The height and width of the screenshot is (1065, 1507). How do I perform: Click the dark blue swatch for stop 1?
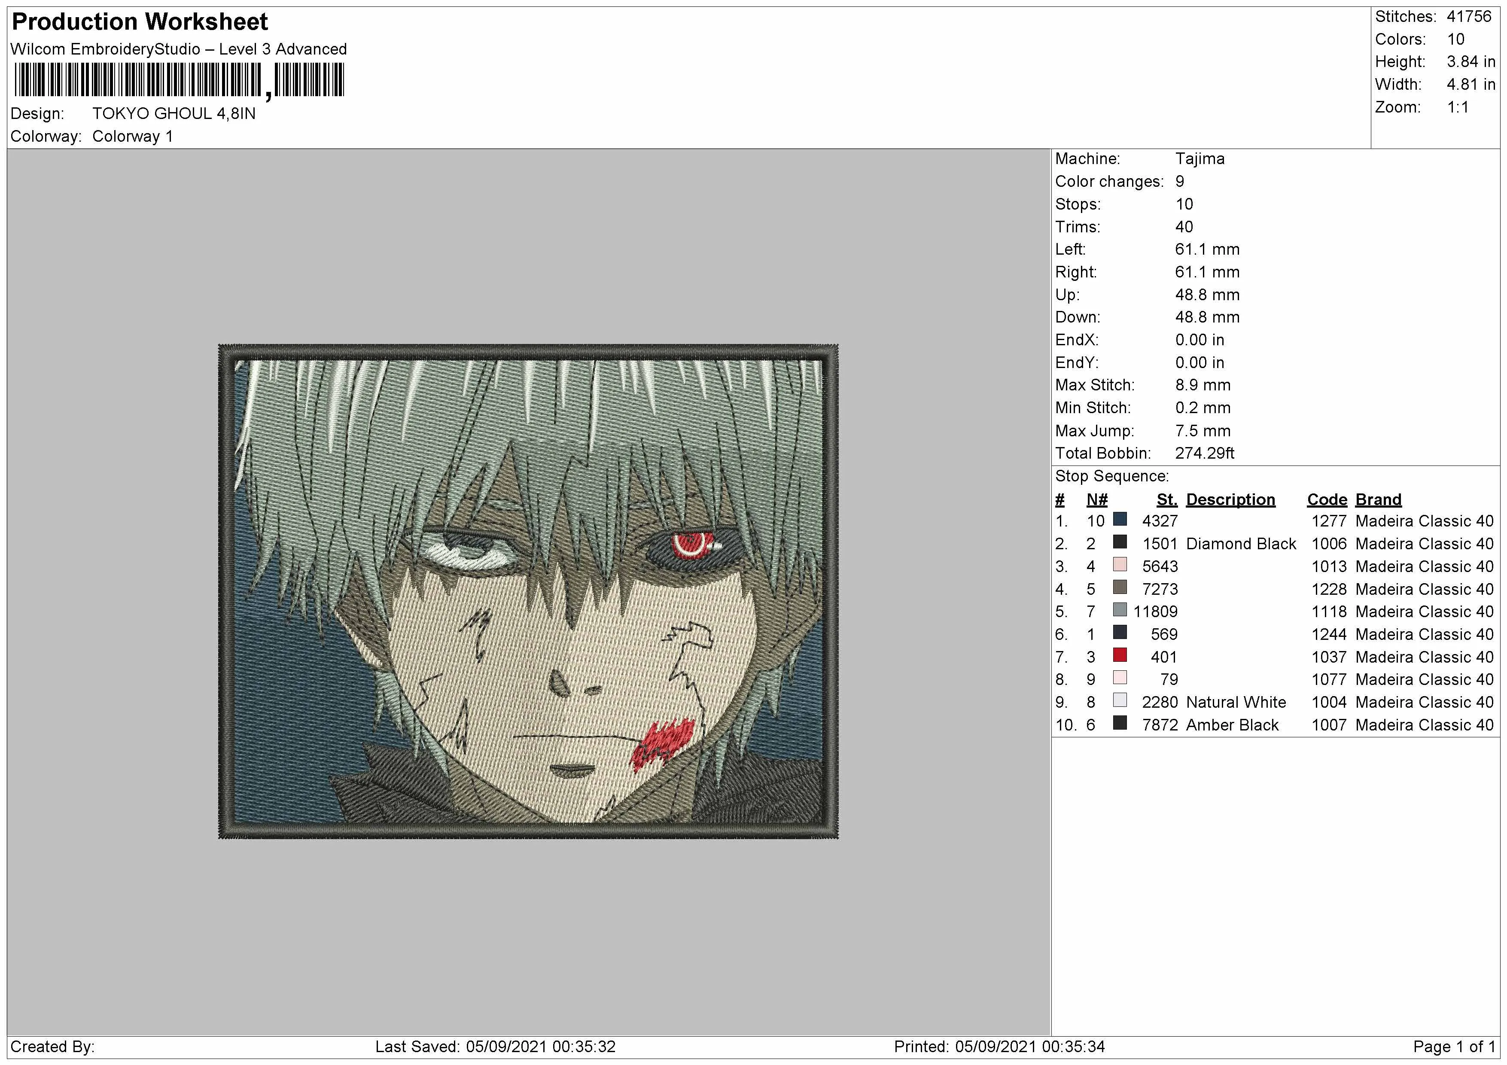[x=1120, y=520]
